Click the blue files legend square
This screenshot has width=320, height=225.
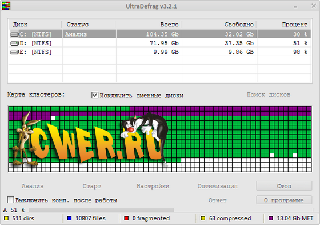[x=69, y=218]
